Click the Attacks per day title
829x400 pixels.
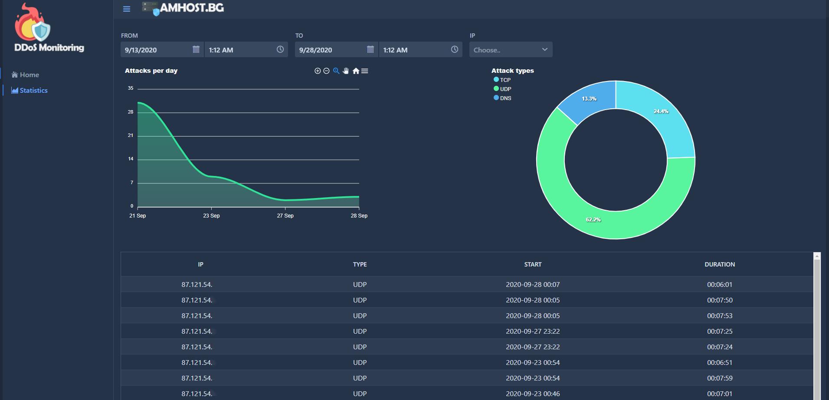pyautogui.click(x=151, y=71)
